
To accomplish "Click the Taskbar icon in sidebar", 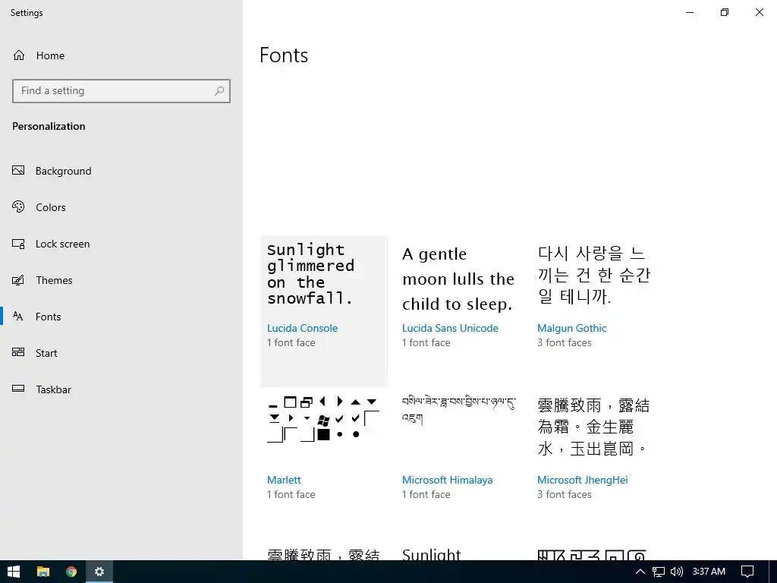I will (18, 389).
